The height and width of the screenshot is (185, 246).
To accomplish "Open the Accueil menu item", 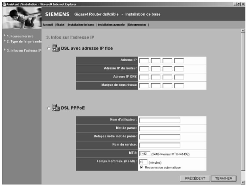I will point(48,25).
